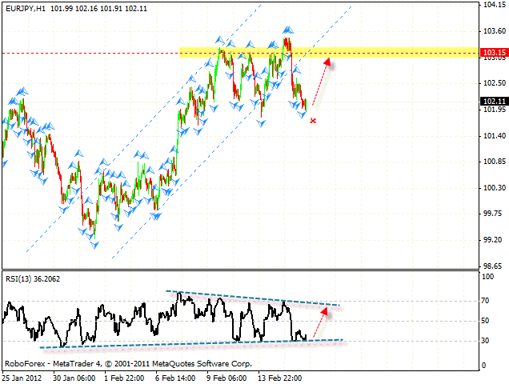
Task: Click the 1 Feb 22:00 date label
Action: pos(124,378)
